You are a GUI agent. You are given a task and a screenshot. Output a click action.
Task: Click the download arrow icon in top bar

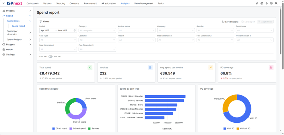(x=266, y=3)
